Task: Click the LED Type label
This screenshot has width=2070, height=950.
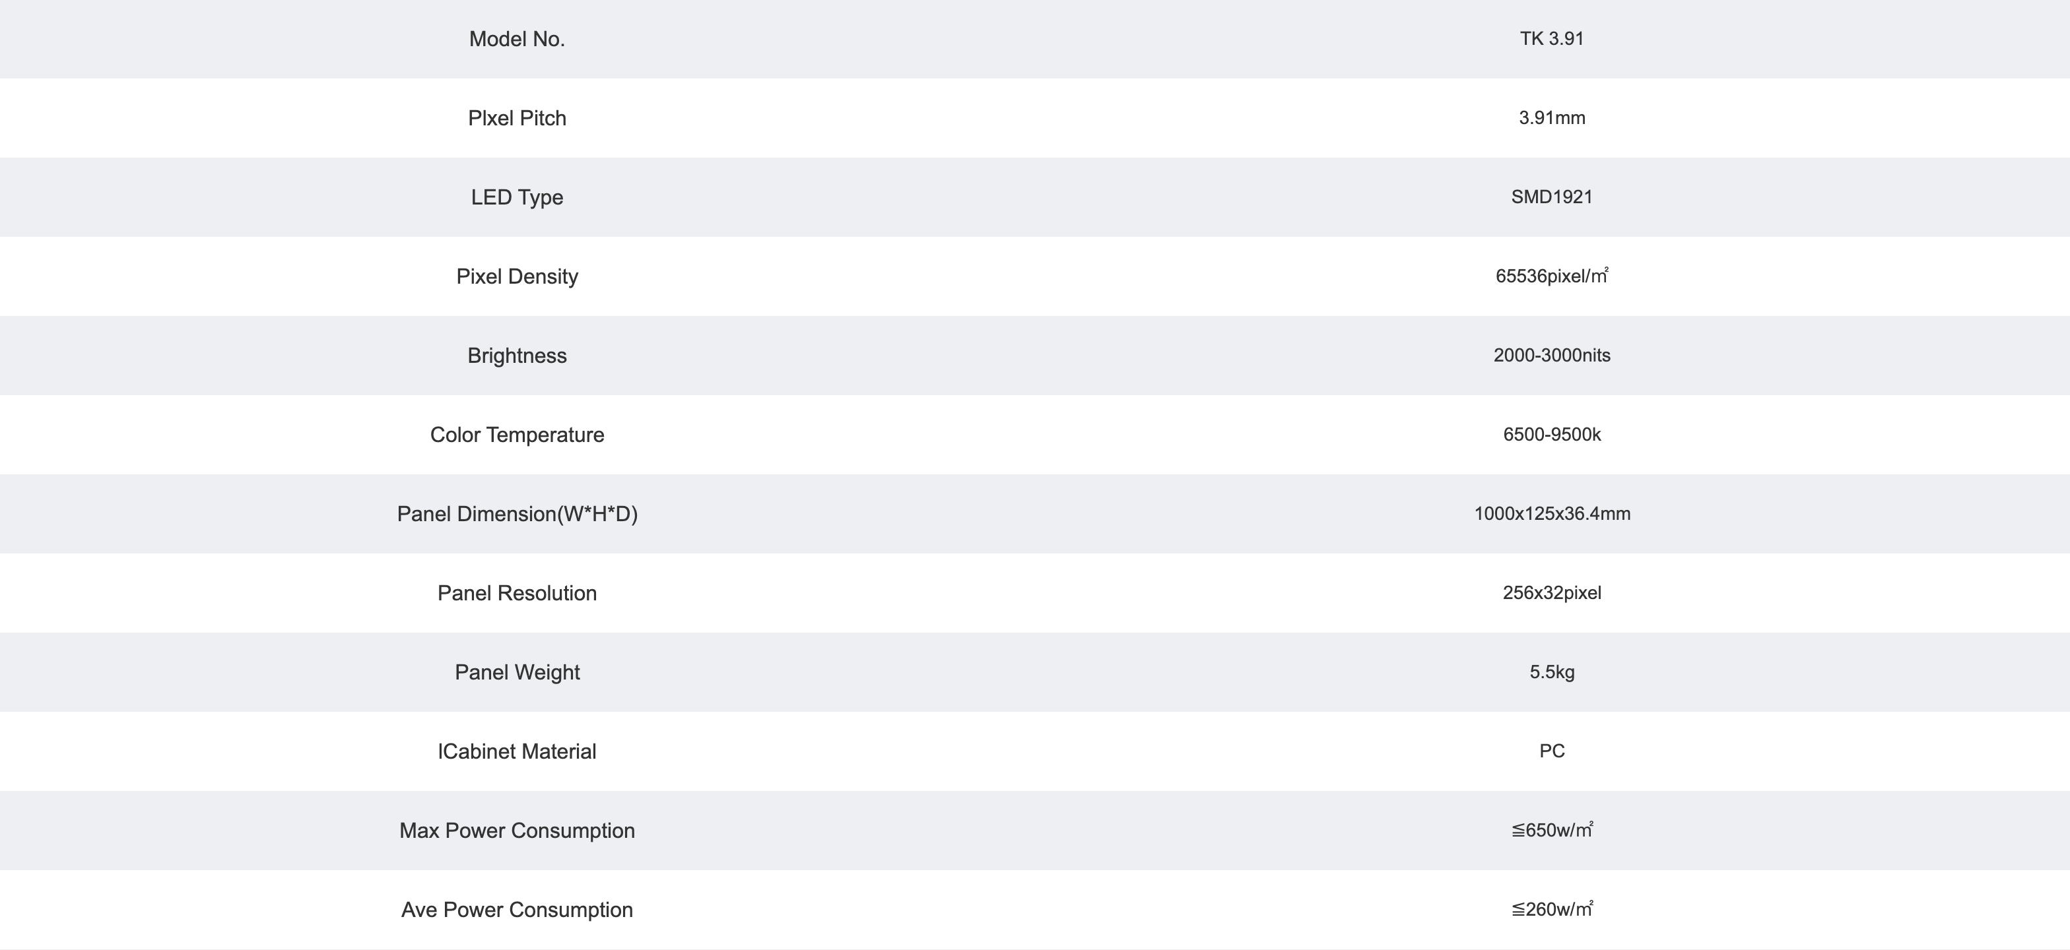Action: pyautogui.click(x=517, y=197)
